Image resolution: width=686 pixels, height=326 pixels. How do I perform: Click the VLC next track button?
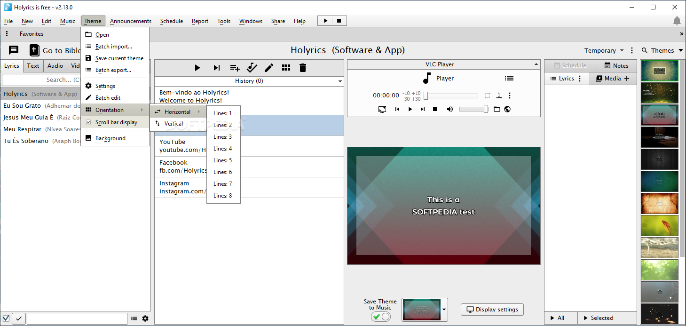[423, 109]
